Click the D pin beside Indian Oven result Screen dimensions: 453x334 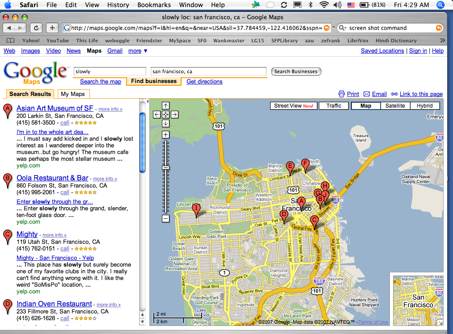[x=8, y=306]
